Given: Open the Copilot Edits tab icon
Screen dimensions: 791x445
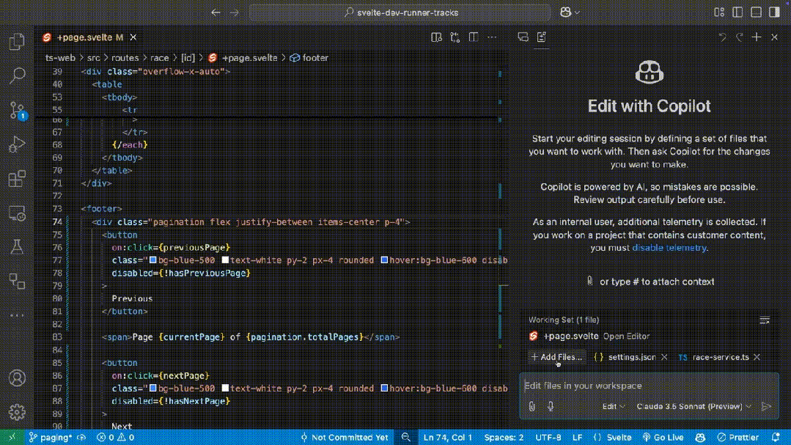Looking at the screenshot, I should [x=542, y=37].
